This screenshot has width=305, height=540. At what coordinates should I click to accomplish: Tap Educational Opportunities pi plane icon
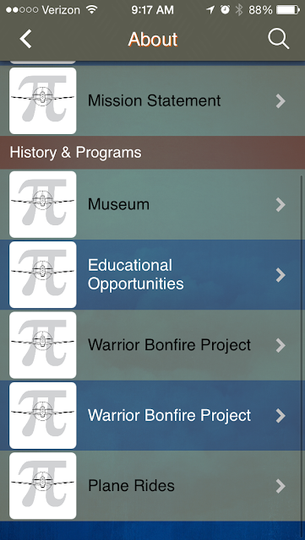43,274
